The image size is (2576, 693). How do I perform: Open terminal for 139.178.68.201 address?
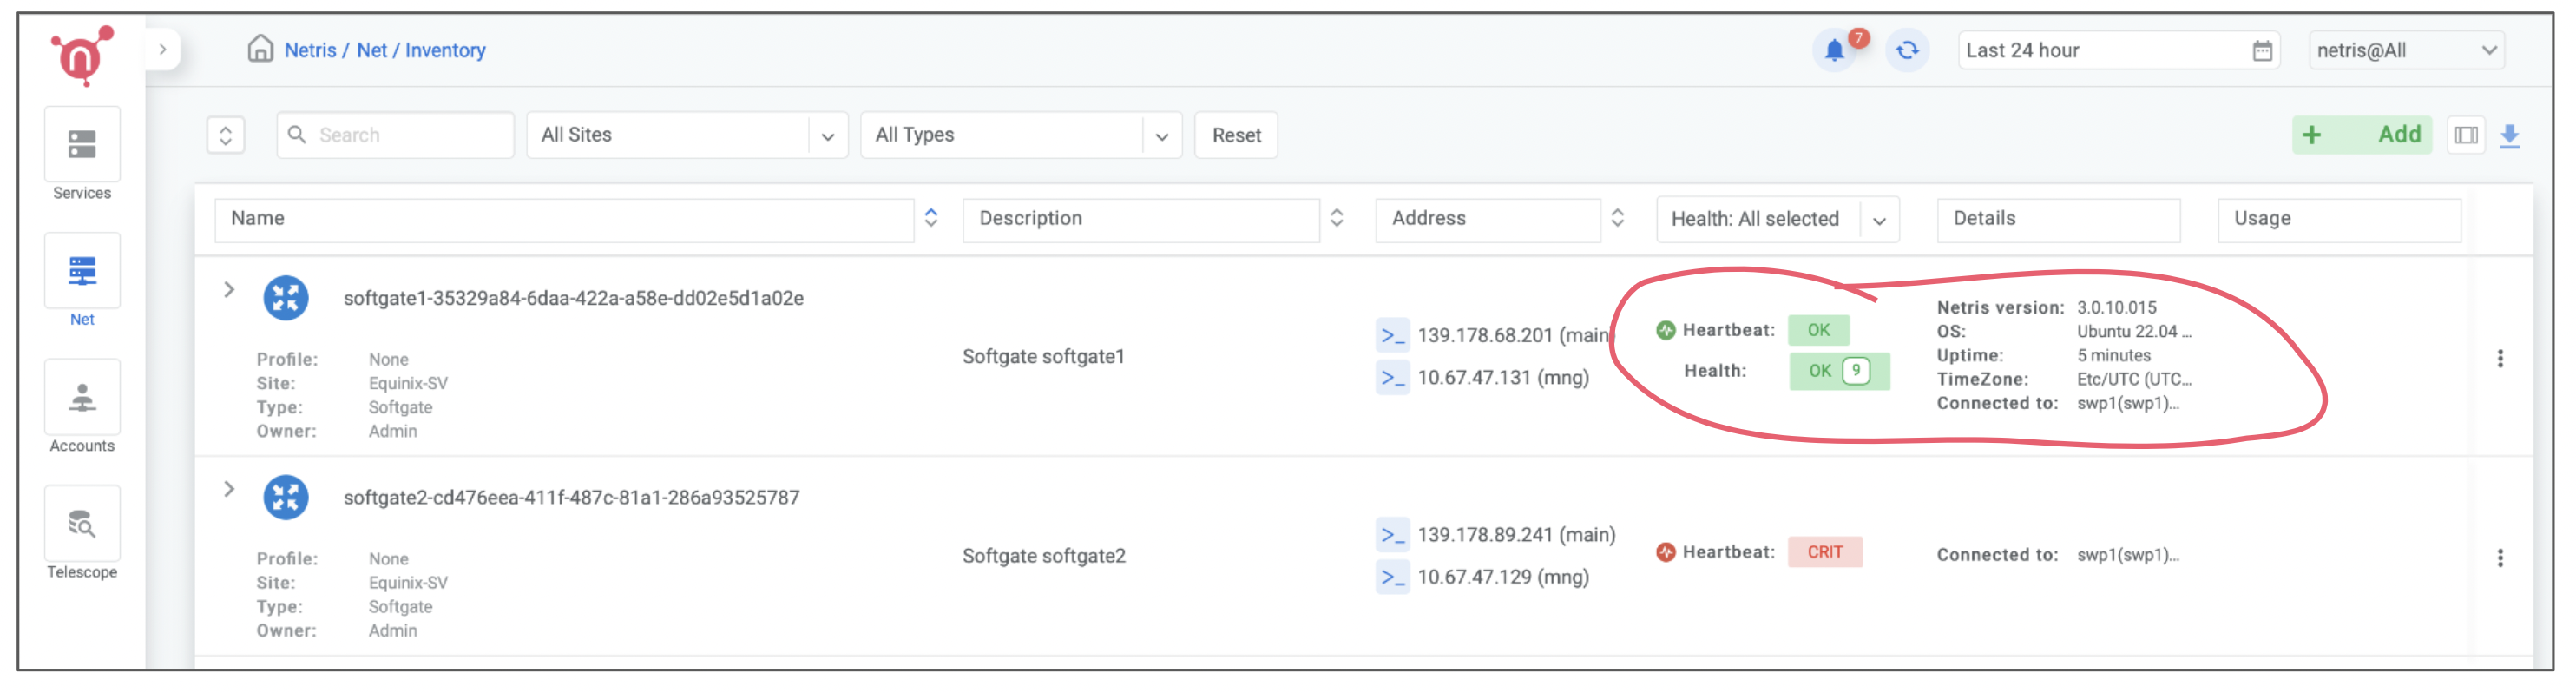(x=1392, y=336)
